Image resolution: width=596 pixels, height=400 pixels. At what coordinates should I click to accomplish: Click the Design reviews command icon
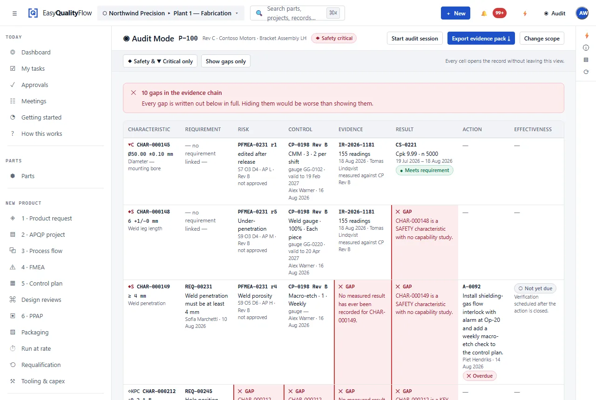13,300
